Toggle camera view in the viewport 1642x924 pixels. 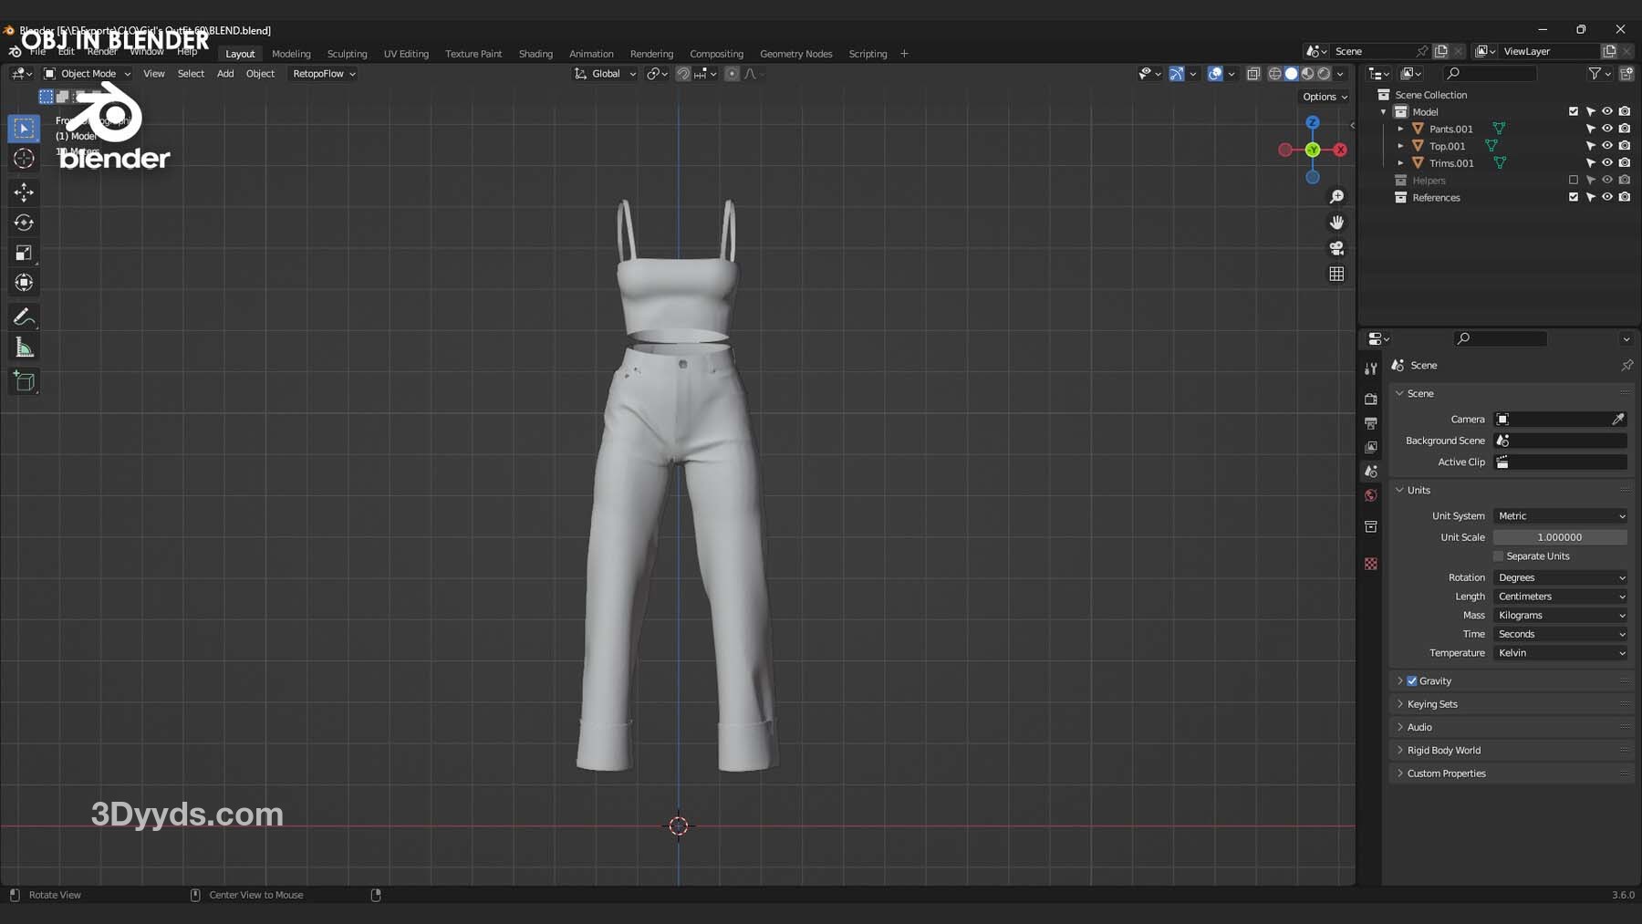pos(1336,248)
